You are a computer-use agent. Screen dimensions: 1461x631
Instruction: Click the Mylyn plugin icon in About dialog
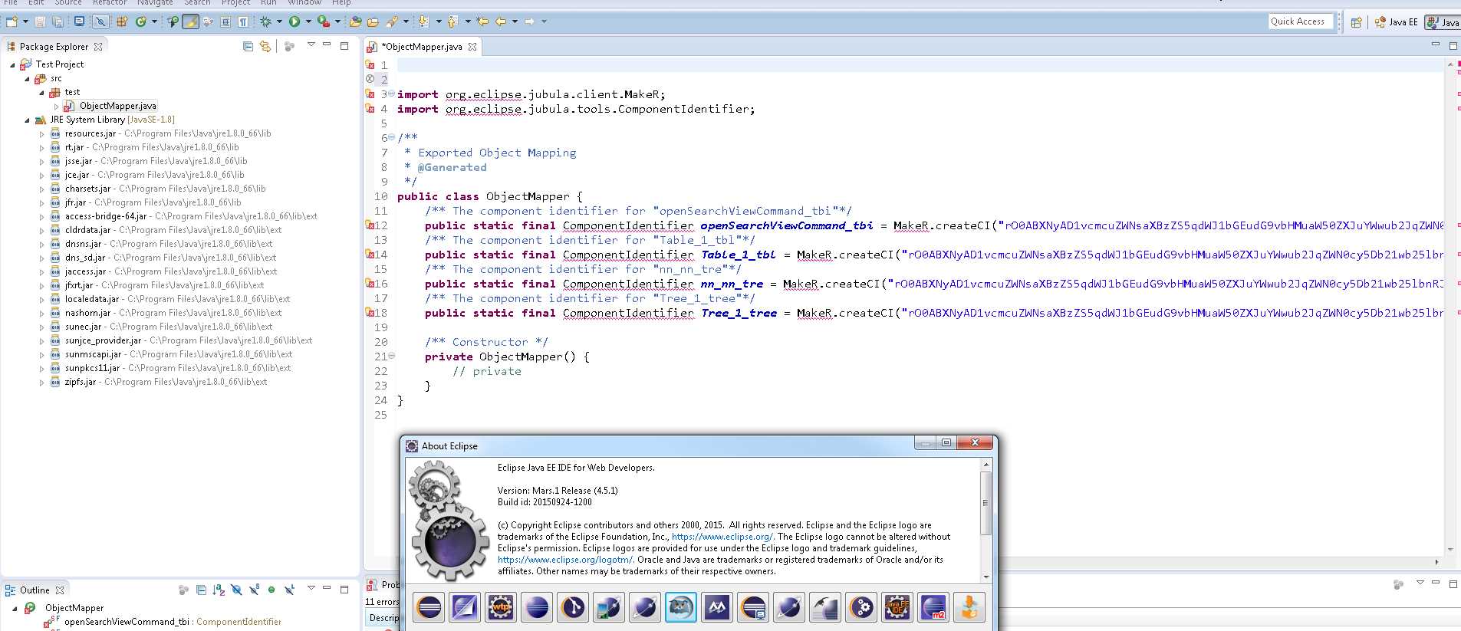(717, 608)
